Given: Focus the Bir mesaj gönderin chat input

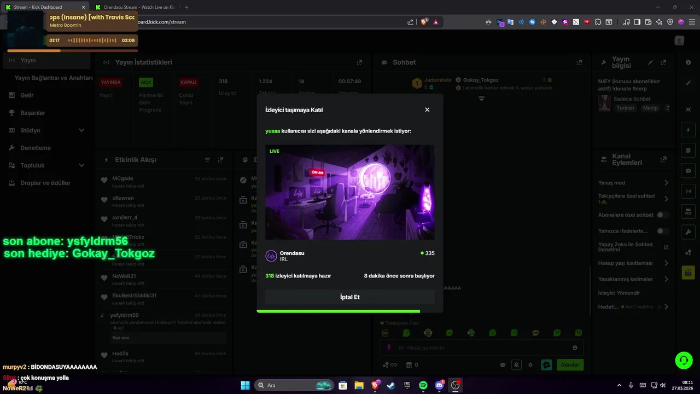Looking at the screenshot, I should click(481, 347).
